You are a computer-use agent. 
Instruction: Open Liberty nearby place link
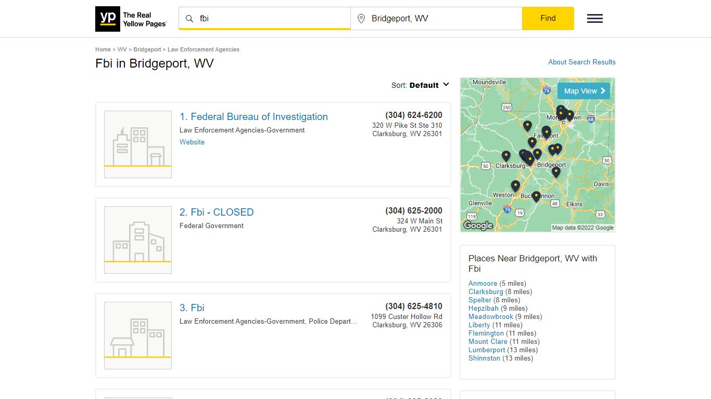tap(479, 325)
